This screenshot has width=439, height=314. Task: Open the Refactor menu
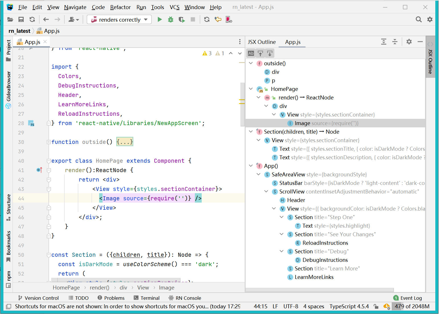120,7
